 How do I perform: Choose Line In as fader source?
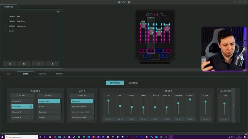click(49, 117)
